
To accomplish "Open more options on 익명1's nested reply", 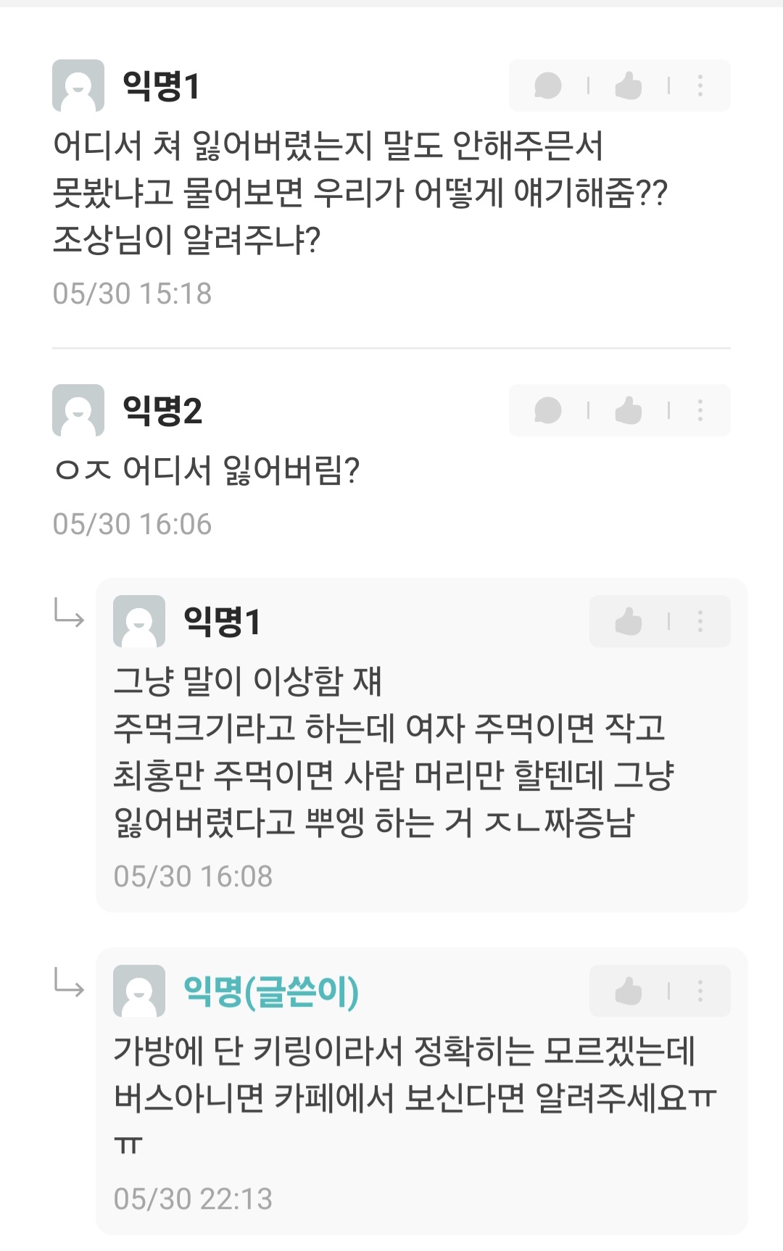I will 700,621.
